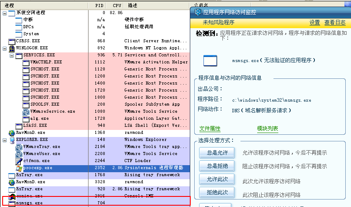The width and height of the screenshot is (351, 207).
Task: Click the path text c:\windows\system32\msmsgs.exe
Action: [x=272, y=100]
